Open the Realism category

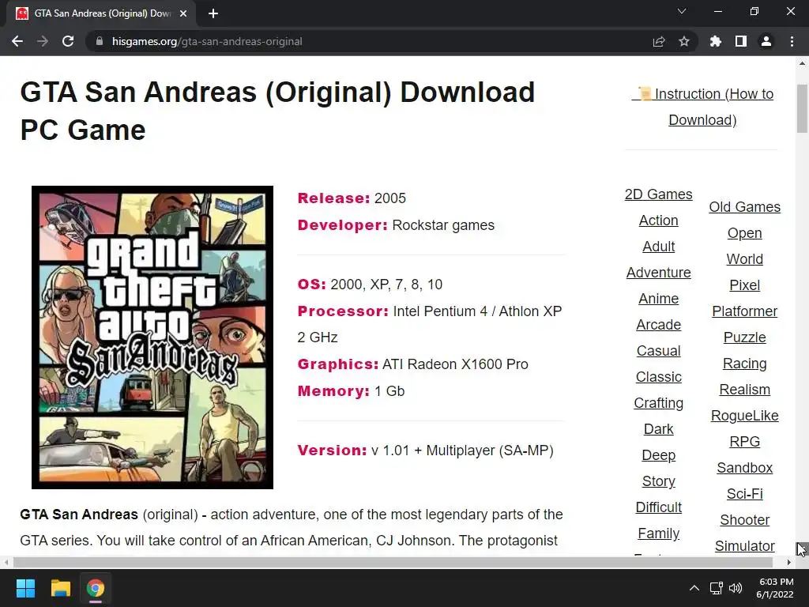tap(744, 389)
